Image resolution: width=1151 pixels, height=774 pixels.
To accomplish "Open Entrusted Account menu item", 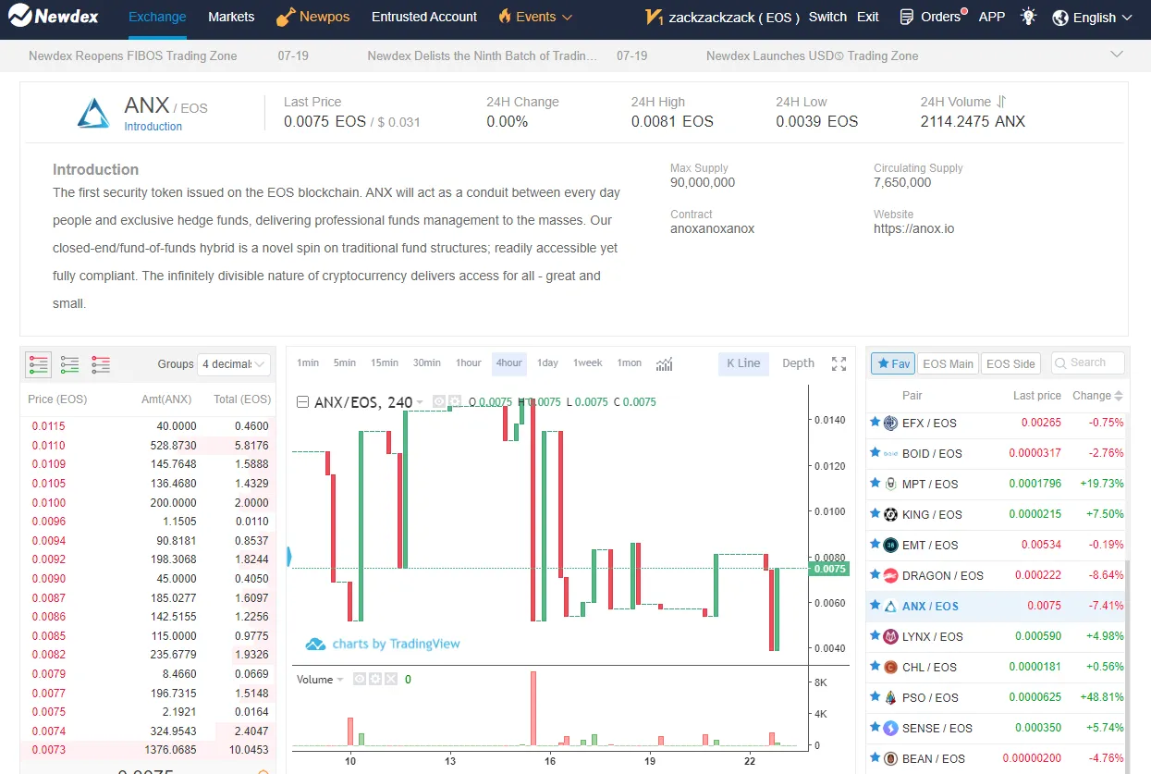I will (x=424, y=17).
